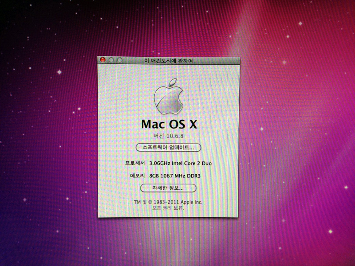Click the bright star left of the window

point(58,72)
